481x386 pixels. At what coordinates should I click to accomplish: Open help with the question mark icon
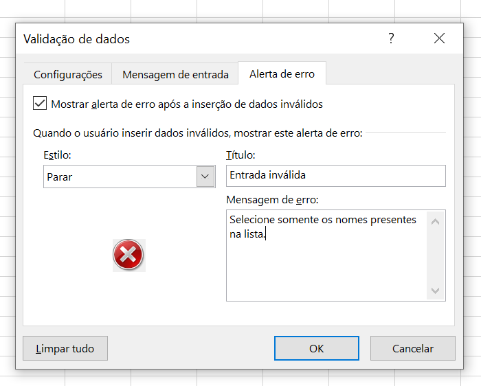(391, 38)
